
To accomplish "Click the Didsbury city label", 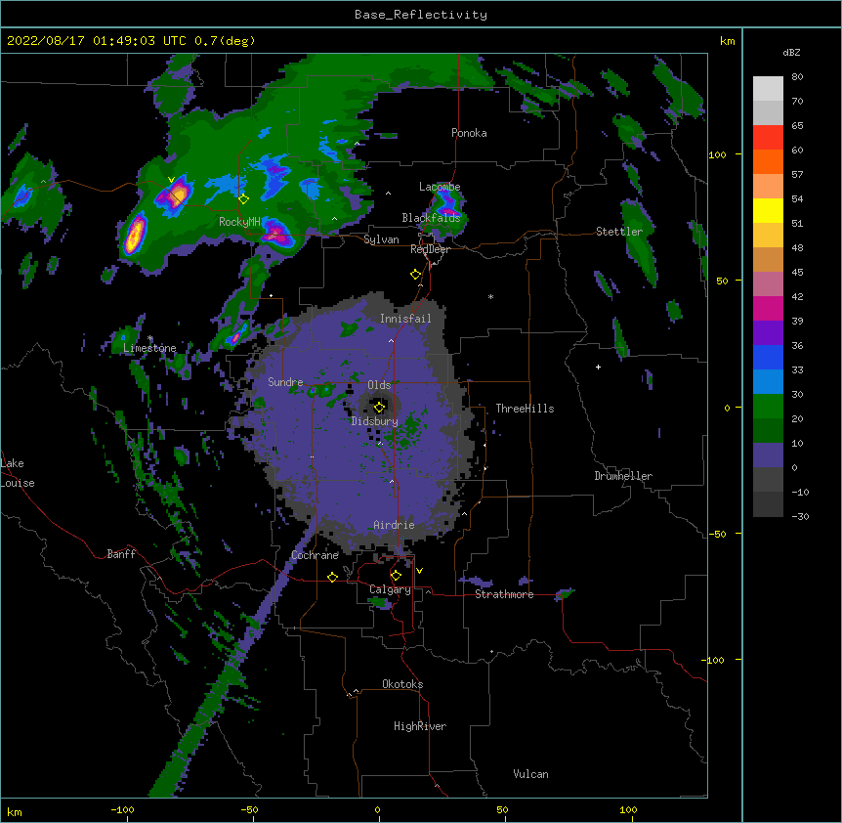I will [375, 421].
